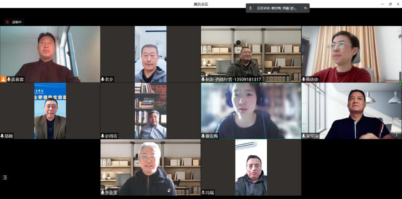This screenshot has height=199, width=402.
Task: Click the reply arrow in speaking banner
Action: (x=305, y=8)
